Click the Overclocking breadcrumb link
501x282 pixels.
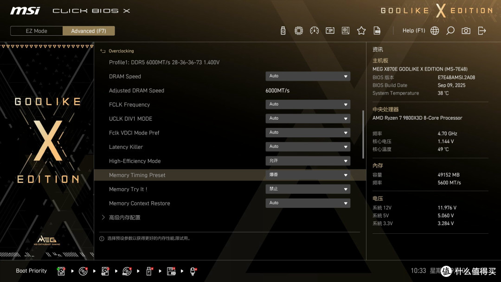pos(121,51)
